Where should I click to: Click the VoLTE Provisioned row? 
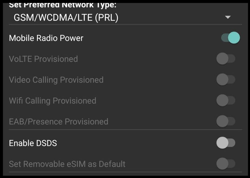pyautogui.click(x=43, y=59)
